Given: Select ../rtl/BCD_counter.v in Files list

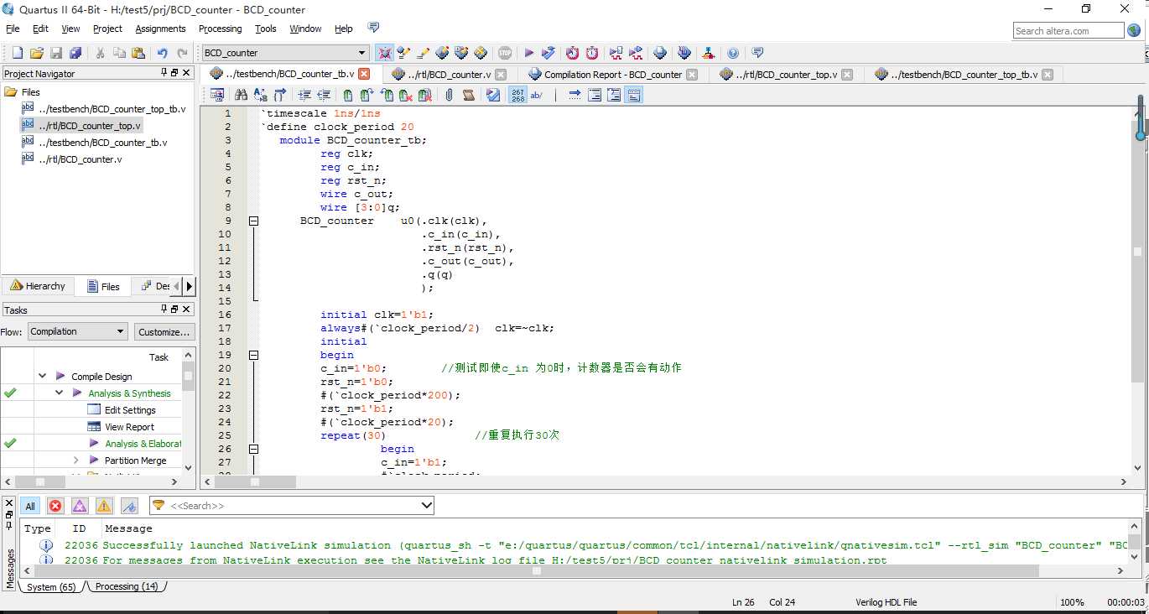Looking at the screenshot, I should (81, 159).
